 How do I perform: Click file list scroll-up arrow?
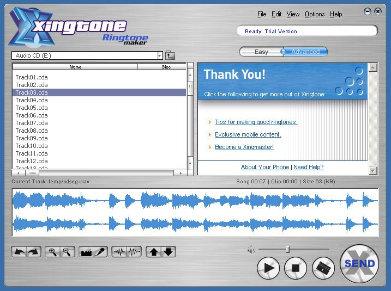[x=190, y=75]
